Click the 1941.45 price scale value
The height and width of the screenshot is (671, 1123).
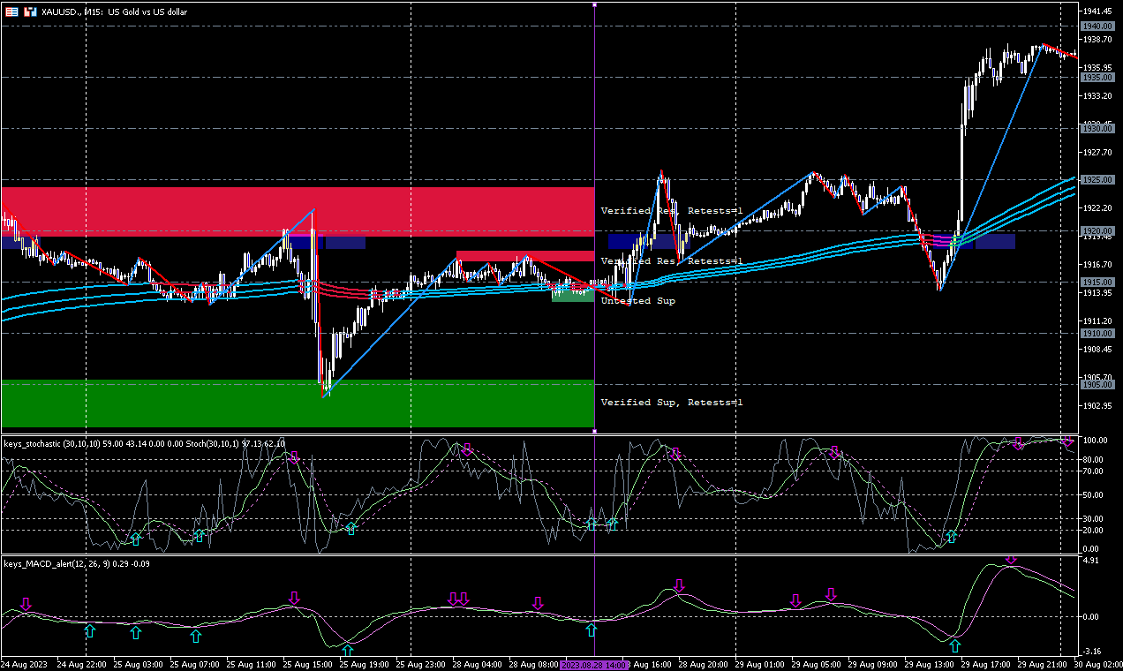[x=1098, y=11]
